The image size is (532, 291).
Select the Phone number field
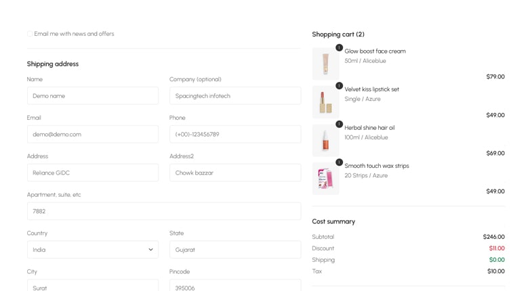234,135
